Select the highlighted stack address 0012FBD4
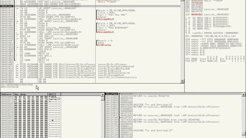The height and width of the screenshot is (138, 246). pyautogui.click(x=111, y=94)
